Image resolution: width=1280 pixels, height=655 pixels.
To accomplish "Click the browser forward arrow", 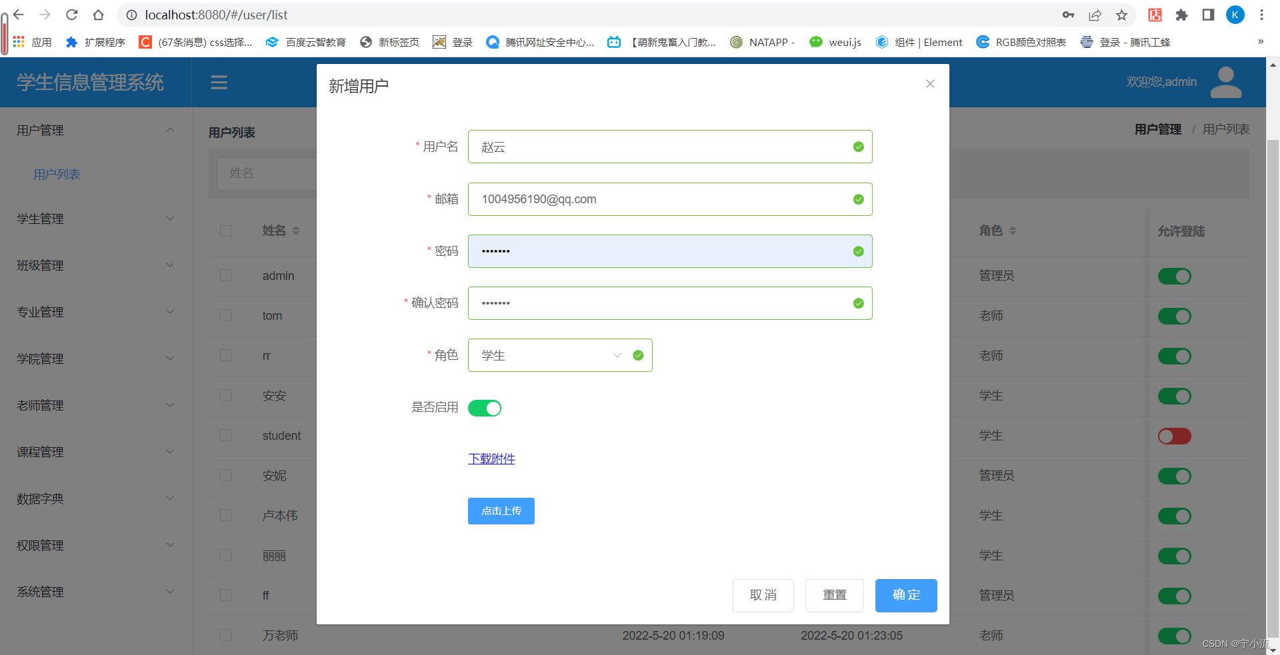I will (x=45, y=15).
